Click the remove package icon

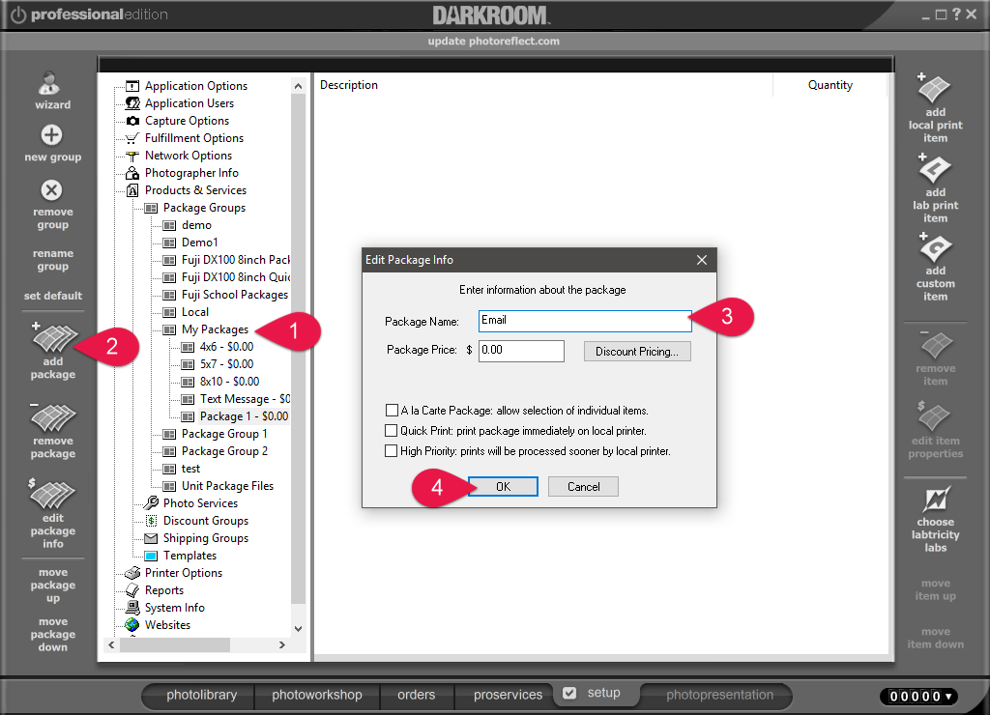[x=53, y=417]
